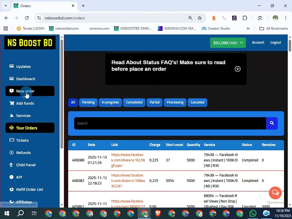Open the tab search dropdown arrow

pos(6,5)
